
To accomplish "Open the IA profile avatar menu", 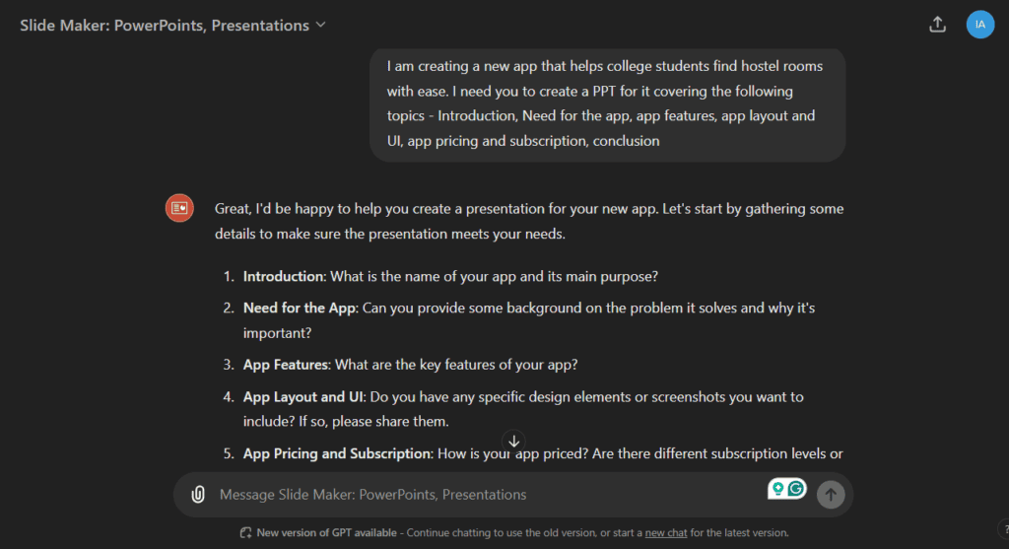I will 980,25.
